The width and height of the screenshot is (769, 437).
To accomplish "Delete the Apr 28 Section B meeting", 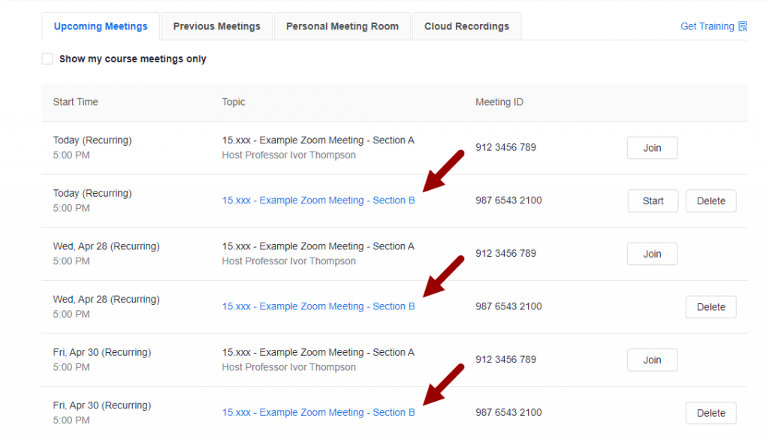I will click(710, 306).
